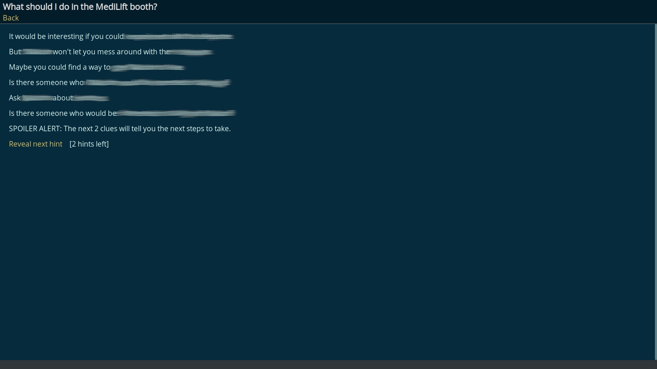Click the blurred name after "Ask"

coord(37,98)
